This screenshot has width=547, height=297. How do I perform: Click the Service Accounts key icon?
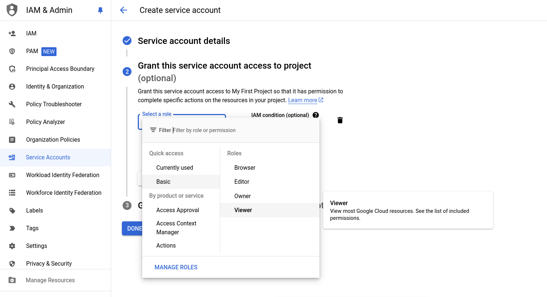tap(12, 158)
